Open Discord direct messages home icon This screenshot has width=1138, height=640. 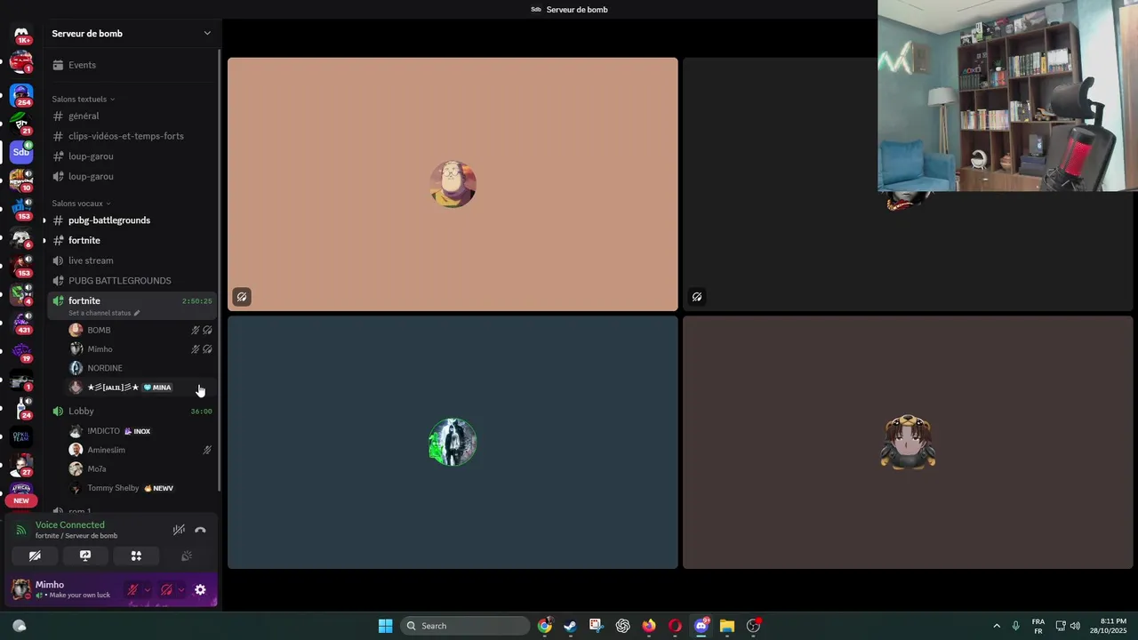(x=21, y=34)
